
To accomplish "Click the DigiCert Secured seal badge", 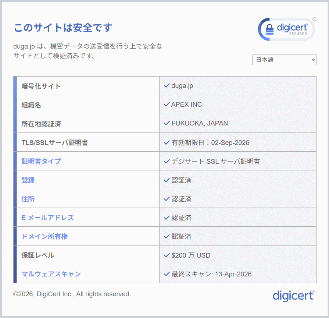I will [x=286, y=29].
